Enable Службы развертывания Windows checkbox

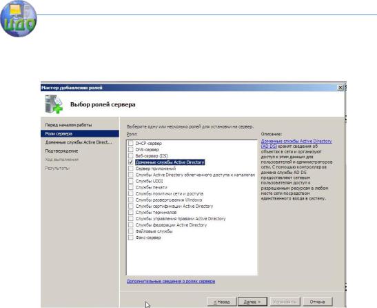point(130,200)
